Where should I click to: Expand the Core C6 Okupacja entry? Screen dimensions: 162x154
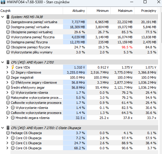click(7, 148)
